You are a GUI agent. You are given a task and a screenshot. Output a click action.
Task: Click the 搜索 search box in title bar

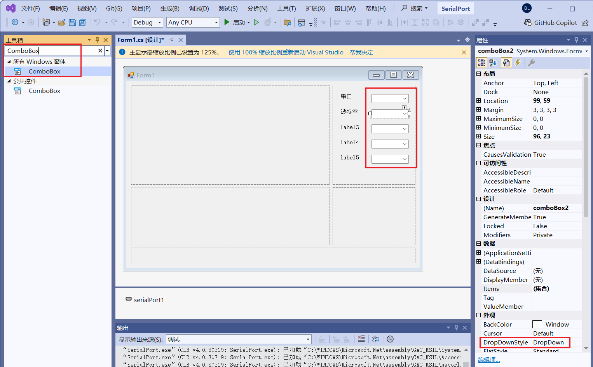point(414,8)
